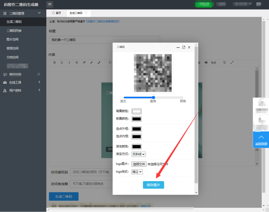Switch to the 首页 tab

pyautogui.click(x=56, y=13)
